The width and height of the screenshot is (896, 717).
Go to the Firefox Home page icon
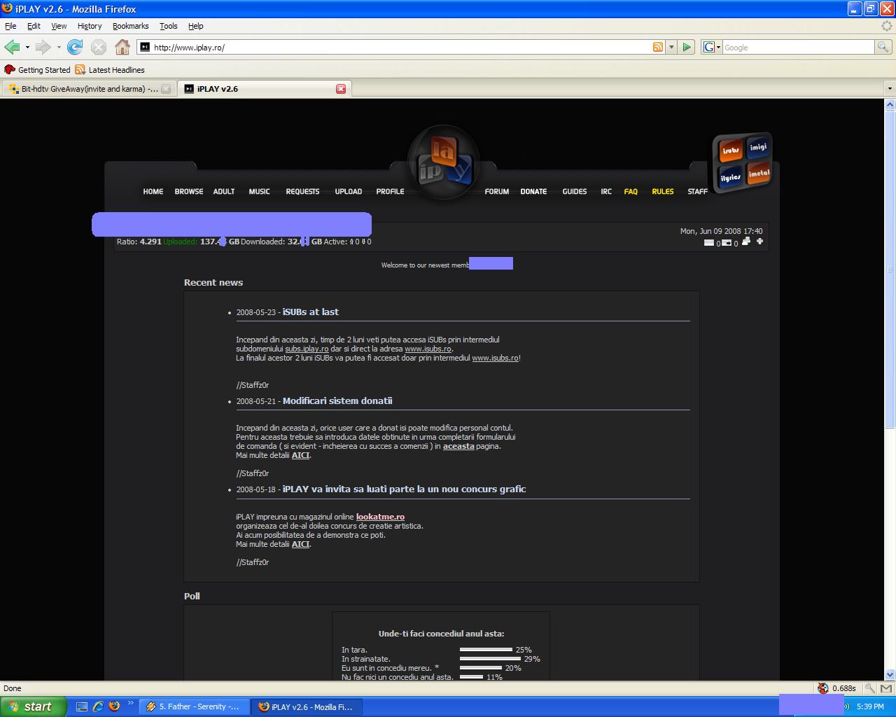pos(122,47)
